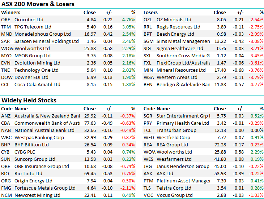Viewport: 264px width, 199px height.
Task: Click the ORE stock code cell
Action: [6, 20]
